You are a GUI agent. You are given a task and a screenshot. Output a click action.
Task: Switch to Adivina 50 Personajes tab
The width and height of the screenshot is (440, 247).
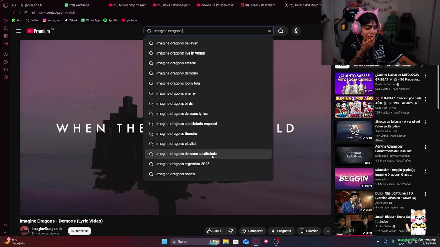tap(216, 5)
